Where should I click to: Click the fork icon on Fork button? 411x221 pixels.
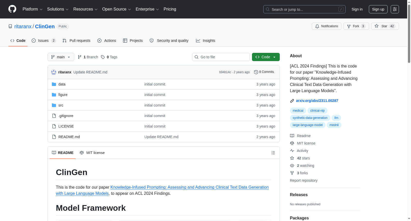click(x=349, y=26)
